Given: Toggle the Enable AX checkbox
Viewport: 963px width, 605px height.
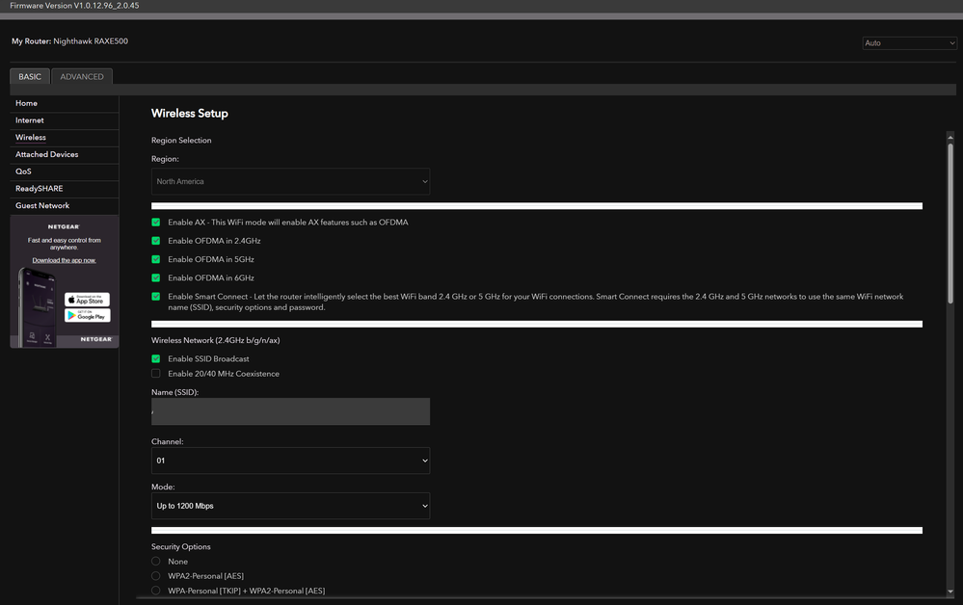Looking at the screenshot, I should (x=156, y=223).
